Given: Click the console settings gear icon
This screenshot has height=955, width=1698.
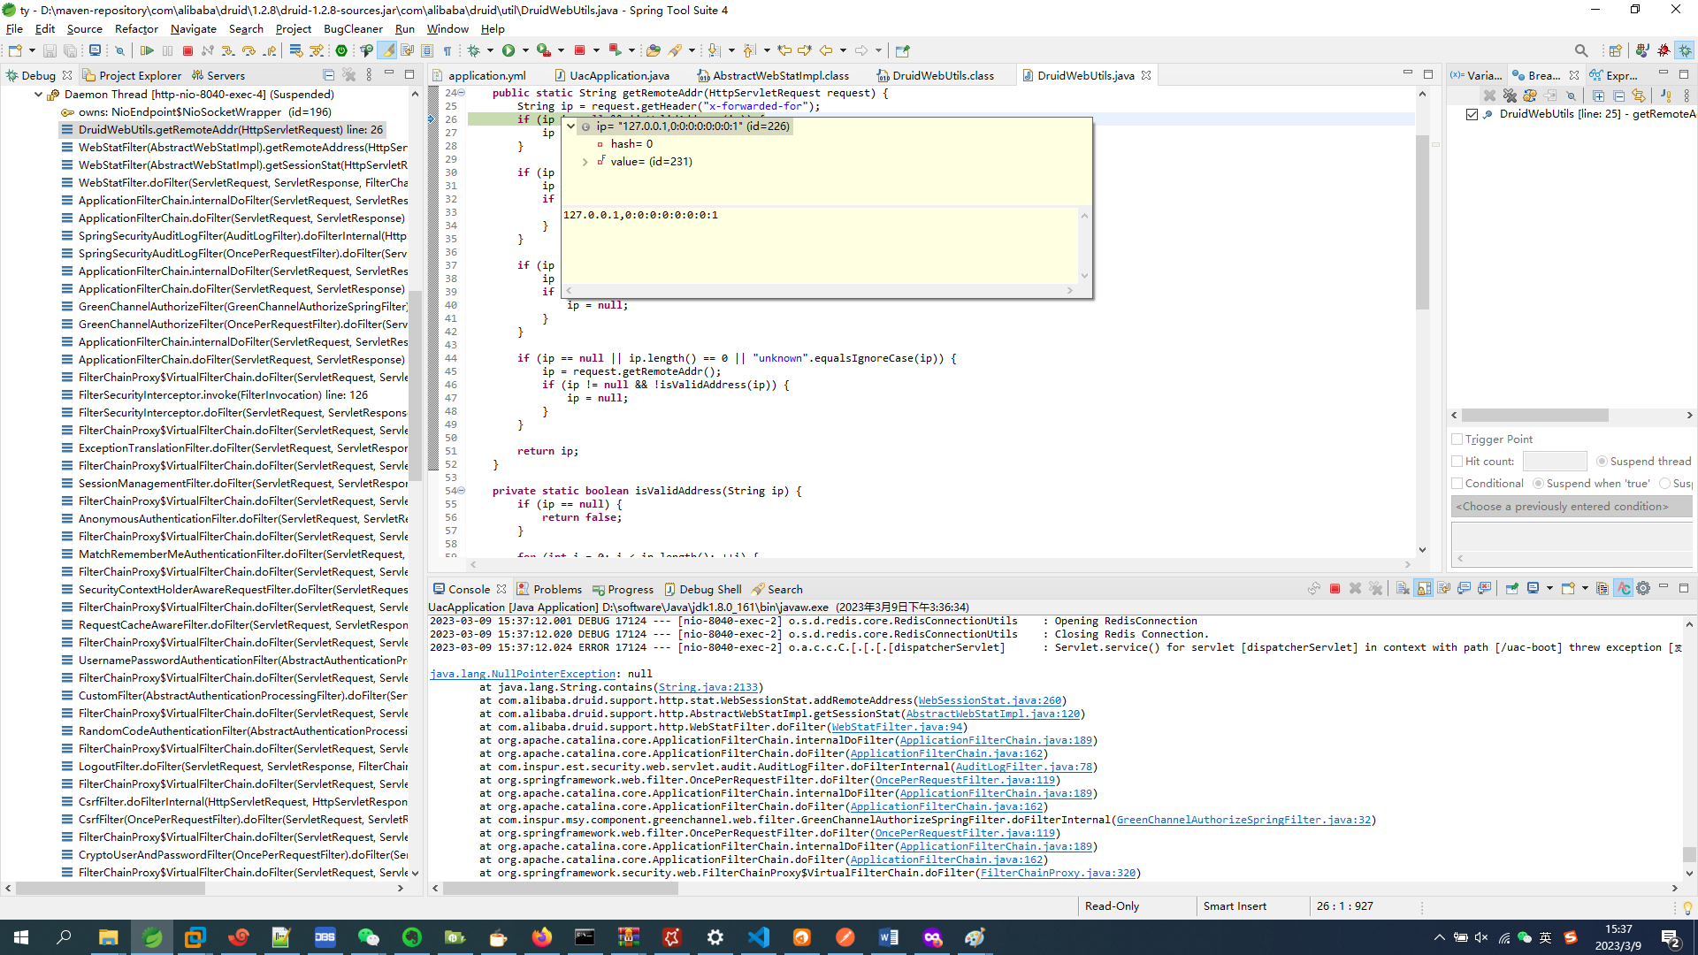Looking at the screenshot, I should click(x=1643, y=589).
